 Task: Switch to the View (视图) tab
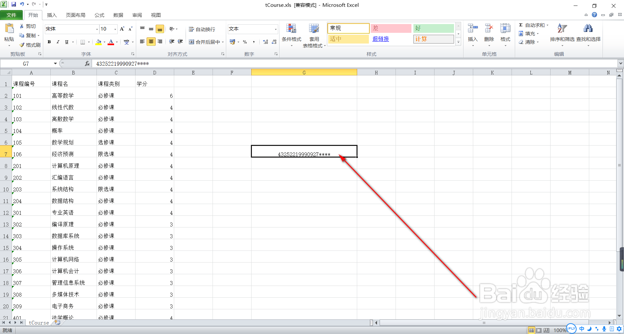[156, 15]
